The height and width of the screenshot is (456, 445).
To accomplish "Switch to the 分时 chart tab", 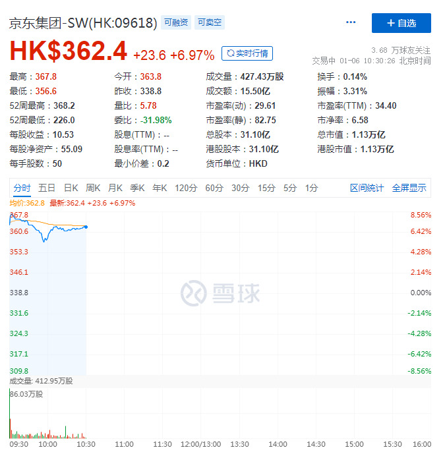I will point(22,188).
